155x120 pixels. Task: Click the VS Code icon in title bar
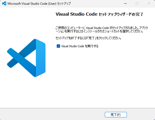tap(4, 3)
